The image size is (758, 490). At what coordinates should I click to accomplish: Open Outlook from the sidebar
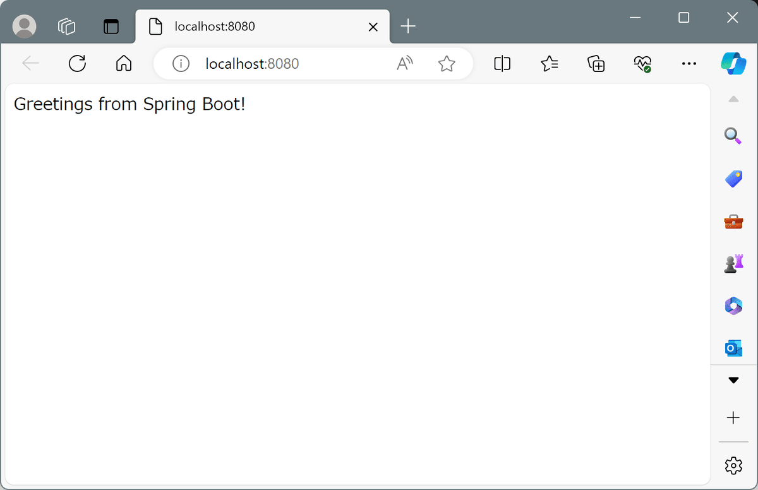(x=733, y=348)
